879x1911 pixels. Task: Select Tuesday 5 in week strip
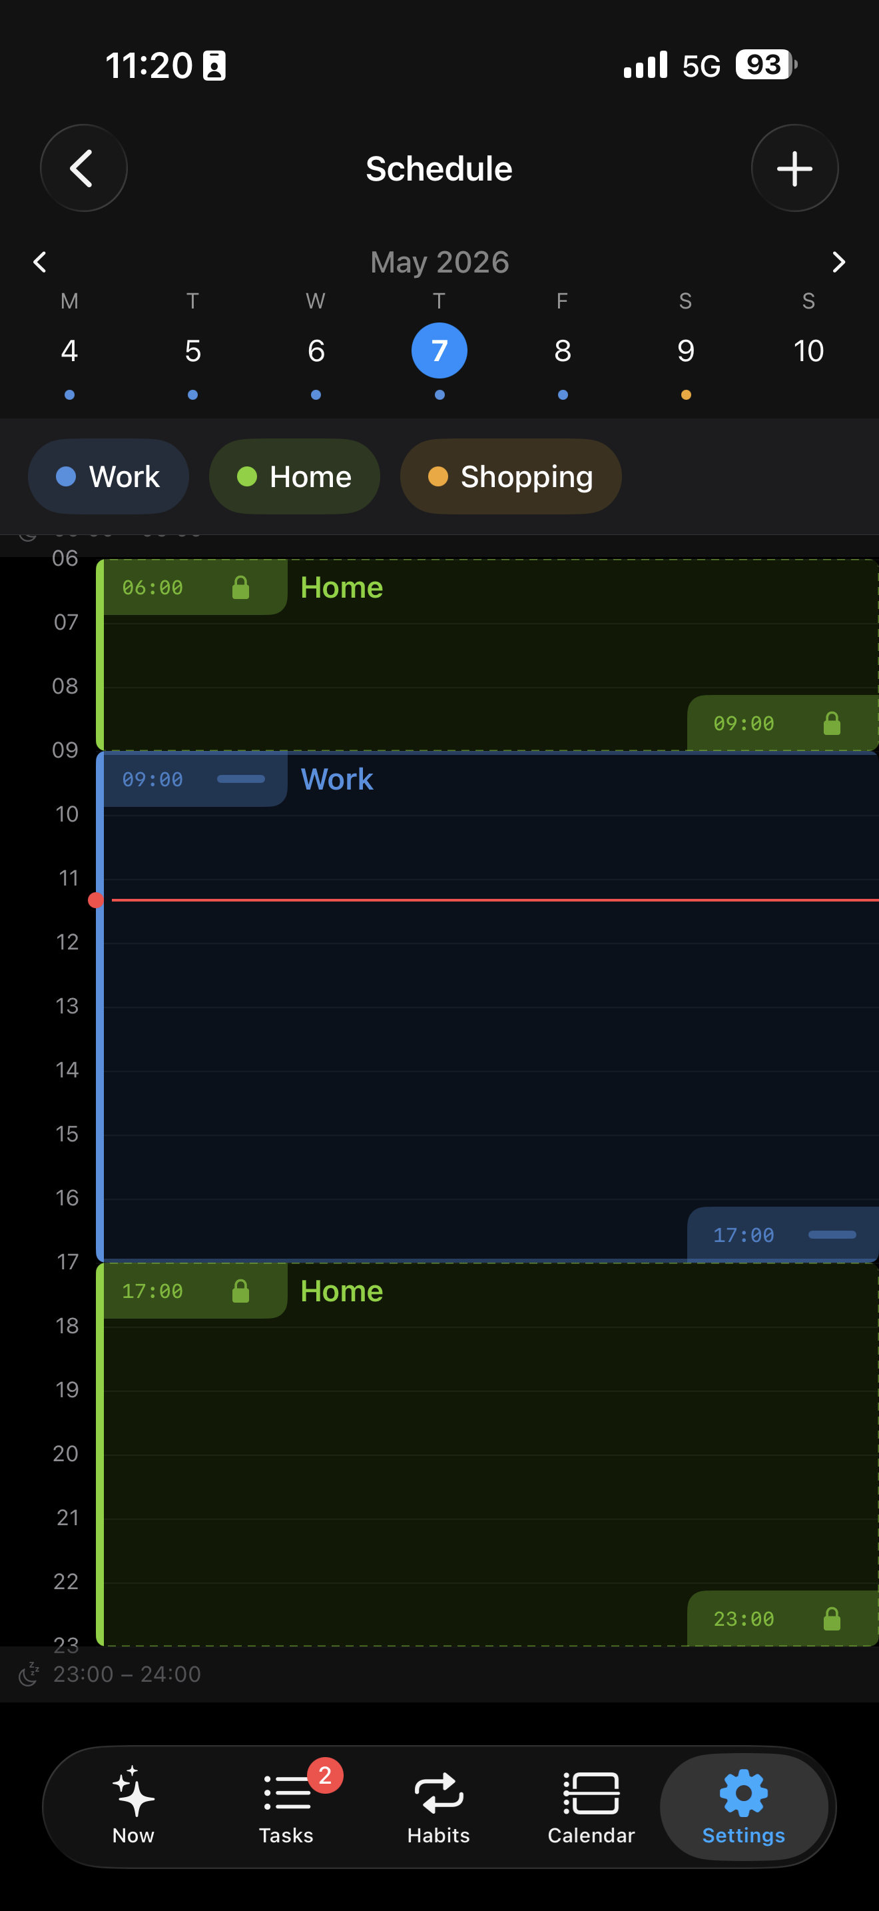(192, 350)
